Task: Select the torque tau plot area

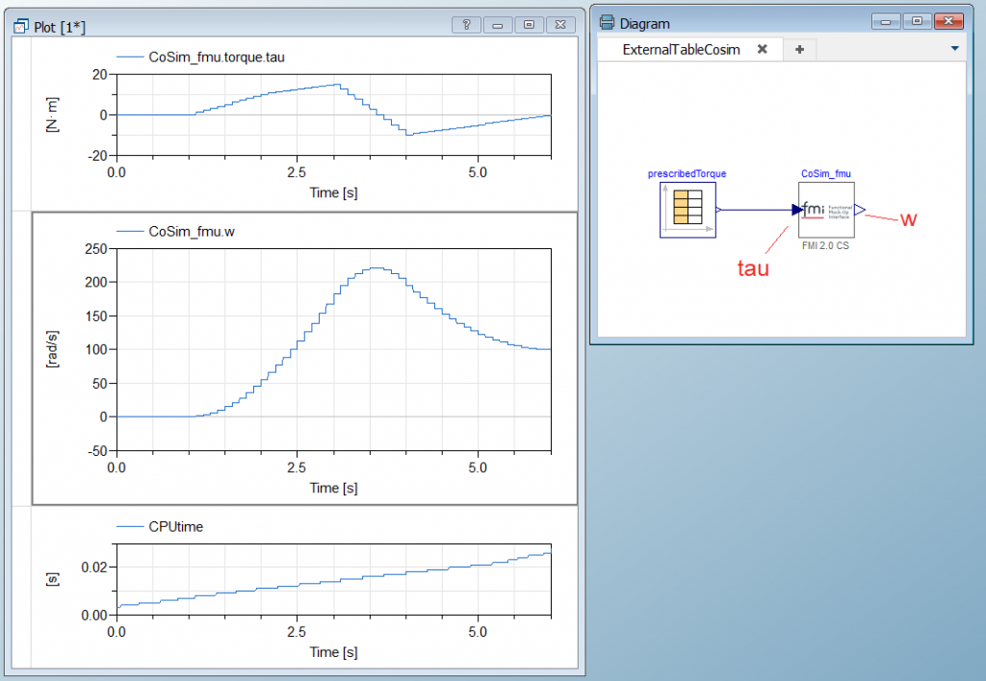Action: [334, 115]
